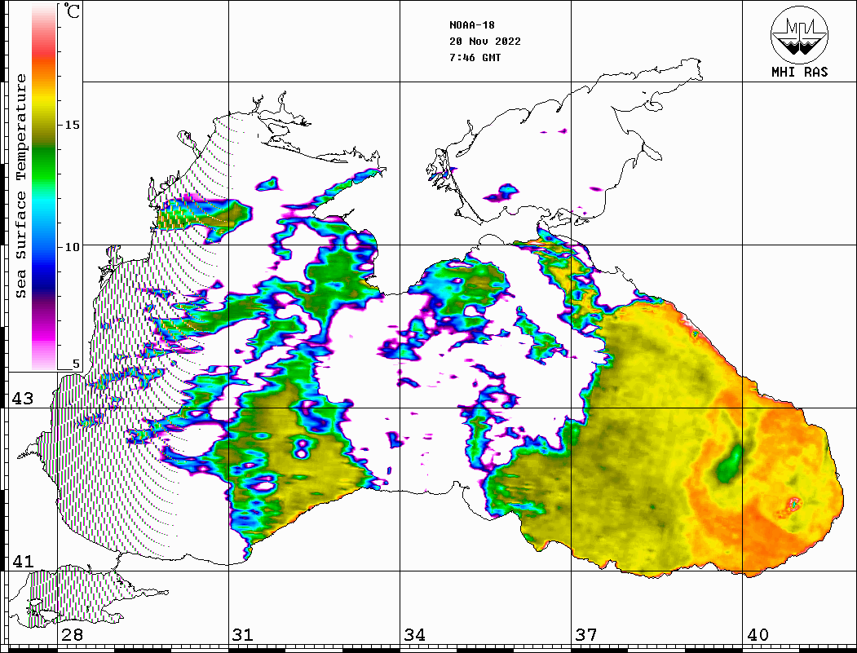Screen dimensions: 857x653
Task: Click longitude label 28
Action: [72, 635]
